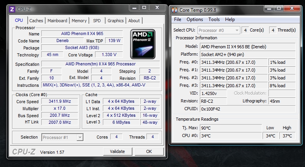Viewport: 305px width, 167px height.
Task: Click the Specification field in CPU-Z
Action: click(x=100, y=64)
